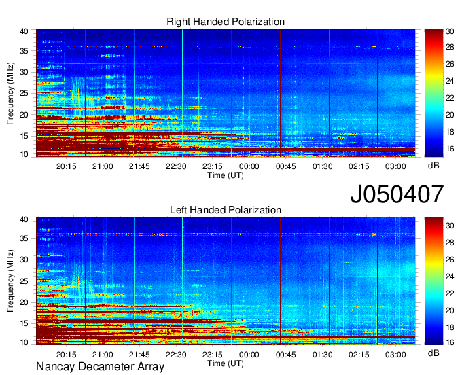The width and height of the screenshot is (462, 375).
Task: Click the 20 MHz tick on the right-handed plot
Action: pos(24,115)
